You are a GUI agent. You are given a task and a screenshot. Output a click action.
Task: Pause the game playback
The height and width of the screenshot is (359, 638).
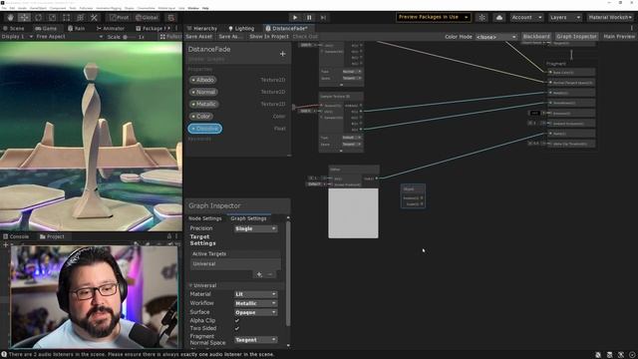[309, 18]
